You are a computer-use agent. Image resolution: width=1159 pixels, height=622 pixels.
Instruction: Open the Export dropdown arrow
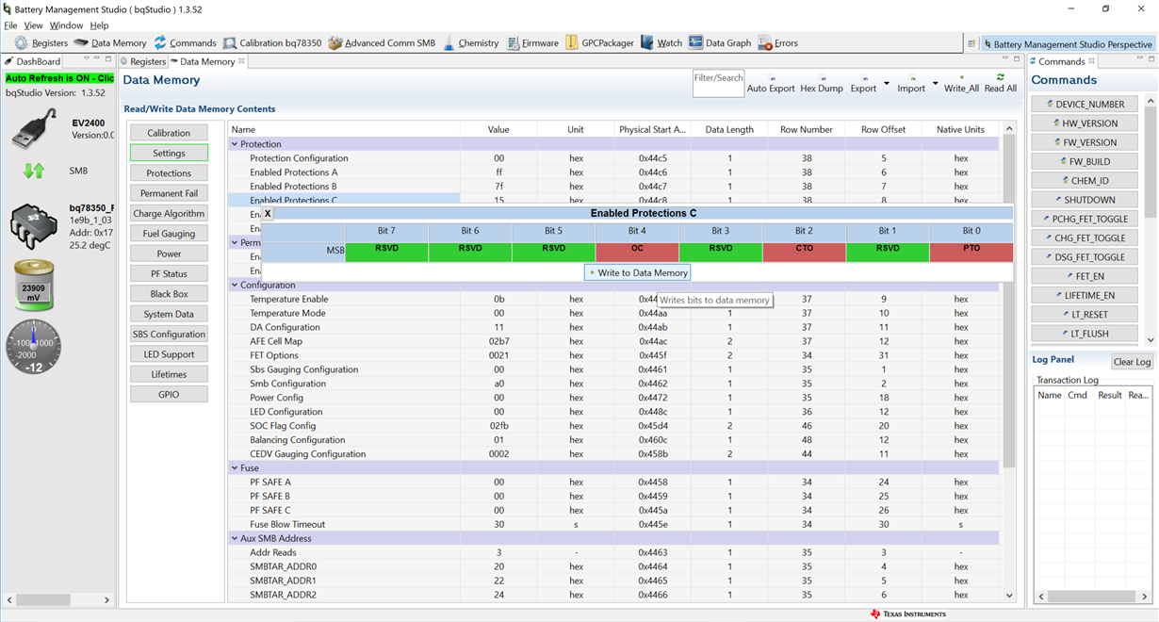pyautogui.click(x=886, y=84)
